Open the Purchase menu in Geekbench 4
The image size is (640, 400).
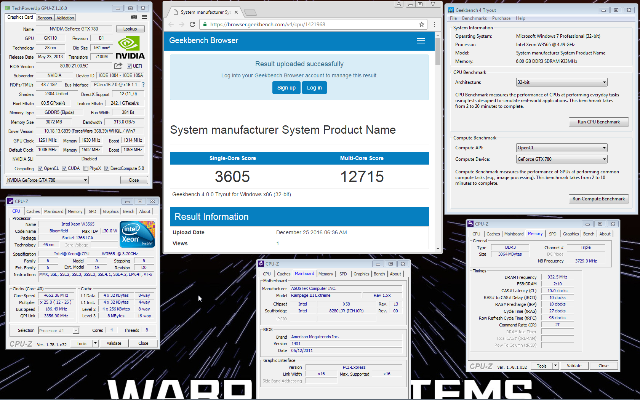pyautogui.click(x=501, y=18)
